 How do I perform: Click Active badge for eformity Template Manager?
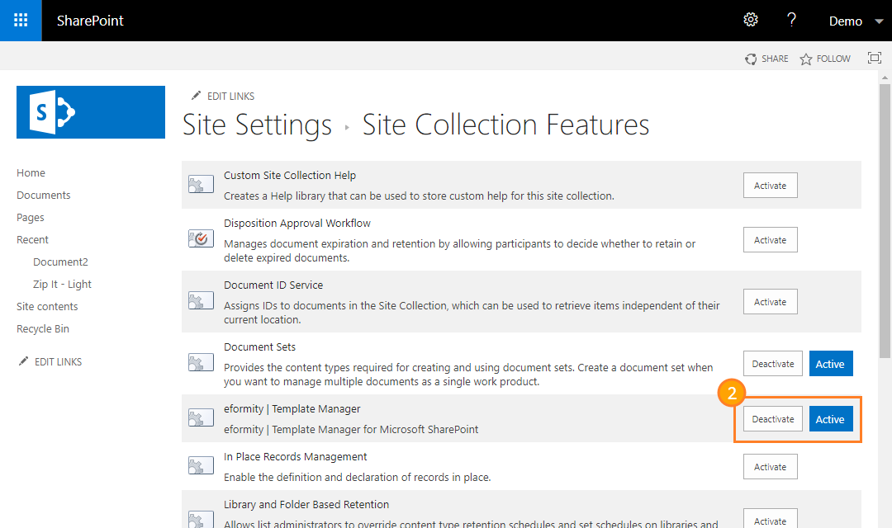tap(831, 419)
